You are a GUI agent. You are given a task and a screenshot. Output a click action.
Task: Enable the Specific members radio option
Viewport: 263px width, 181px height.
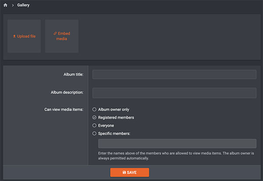[x=94, y=133]
